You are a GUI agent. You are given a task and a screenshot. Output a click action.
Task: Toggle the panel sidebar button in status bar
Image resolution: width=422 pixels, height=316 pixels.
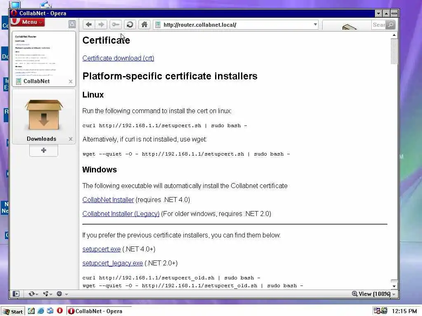click(x=16, y=294)
